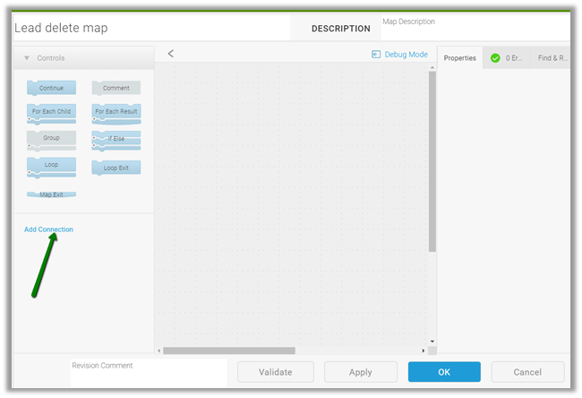Confirm with the OK button
The image size is (582, 398).
tap(444, 372)
